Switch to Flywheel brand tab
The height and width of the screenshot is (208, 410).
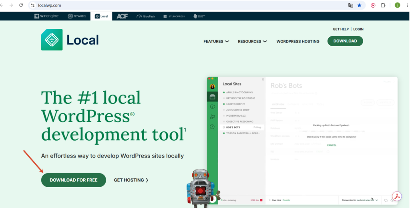77,16
